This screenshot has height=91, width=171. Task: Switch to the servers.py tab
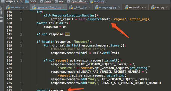click(x=17, y=7)
